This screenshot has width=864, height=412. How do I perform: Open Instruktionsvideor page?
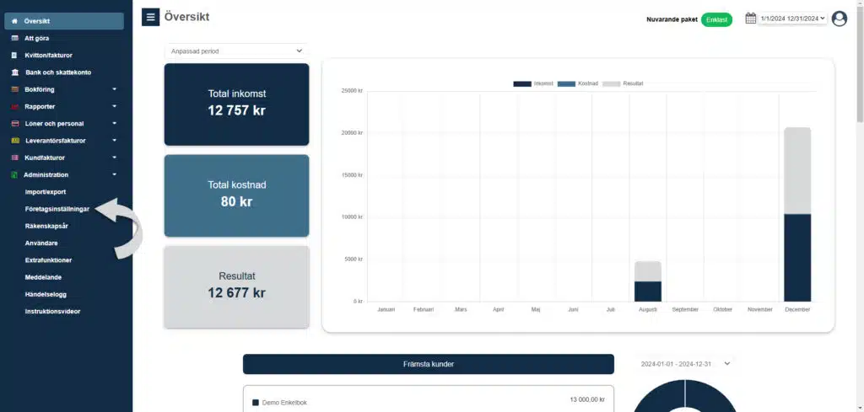pyautogui.click(x=52, y=312)
